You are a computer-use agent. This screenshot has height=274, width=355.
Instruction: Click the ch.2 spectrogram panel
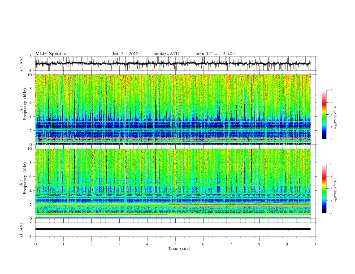(173, 184)
